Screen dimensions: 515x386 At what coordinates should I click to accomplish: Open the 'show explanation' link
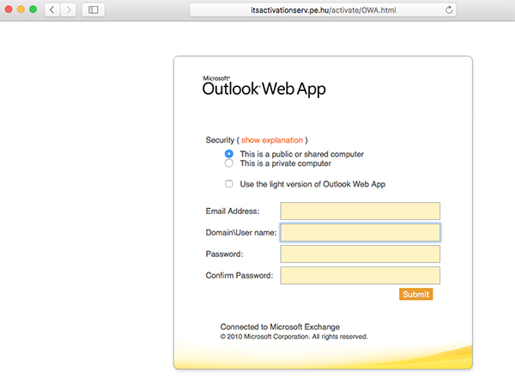pos(272,140)
